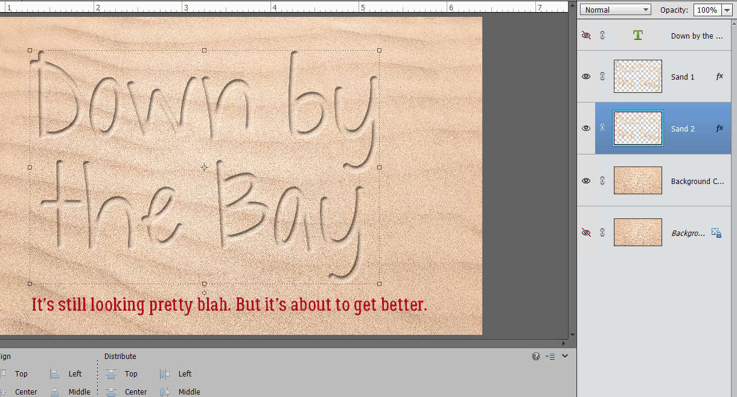737x397 pixels.
Task: Click the bottom-center transform handle
Action: (205, 284)
